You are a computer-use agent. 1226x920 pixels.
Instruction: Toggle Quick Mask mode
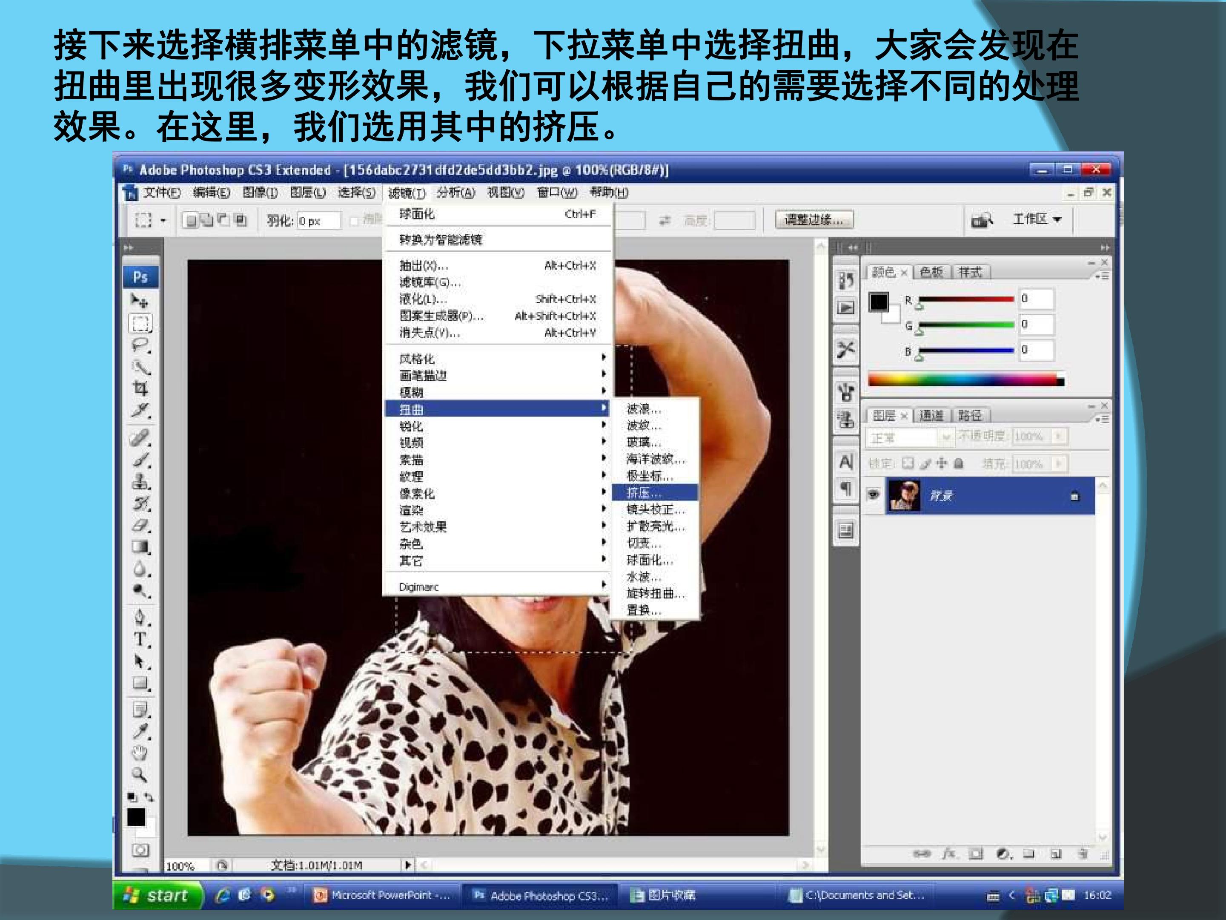[140, 850]
